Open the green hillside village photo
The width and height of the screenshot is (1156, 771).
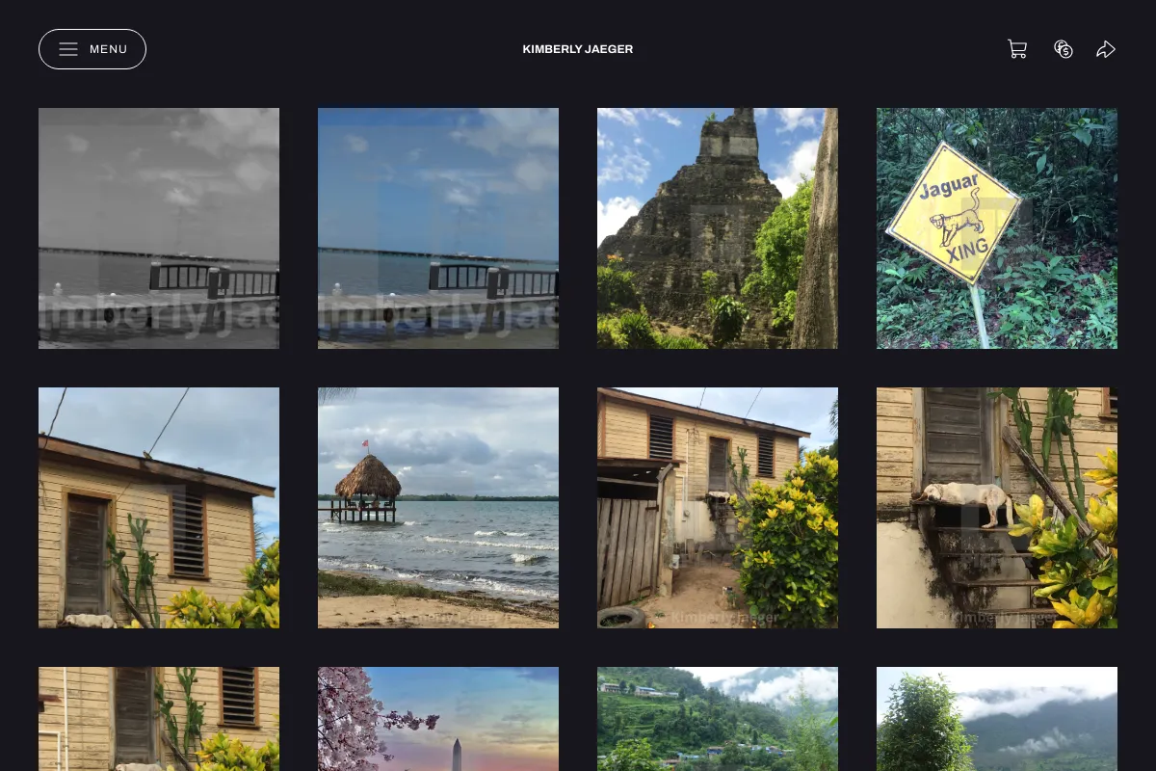pos(718,719)
